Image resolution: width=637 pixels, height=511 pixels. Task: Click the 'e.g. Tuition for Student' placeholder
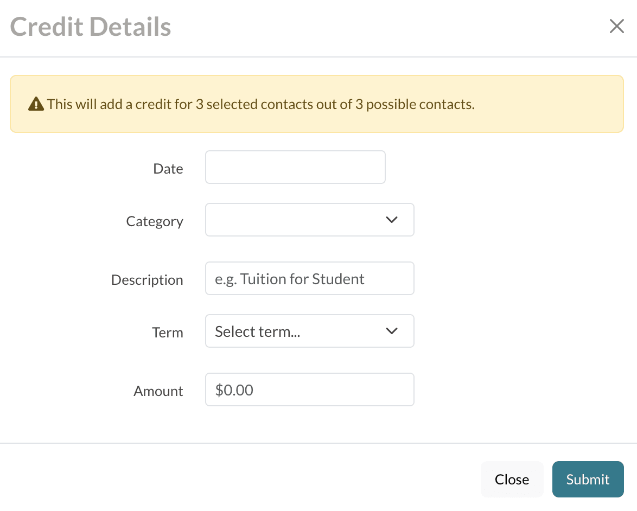click(x=289, y=279)
